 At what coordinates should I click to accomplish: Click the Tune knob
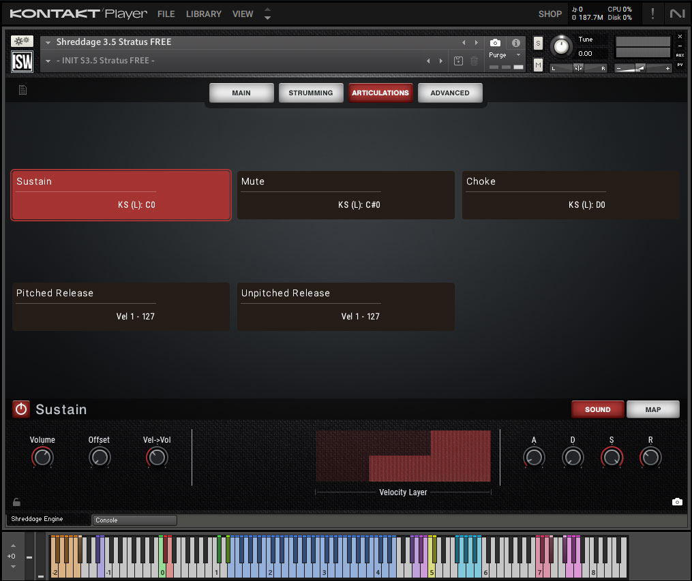point(561,46)
